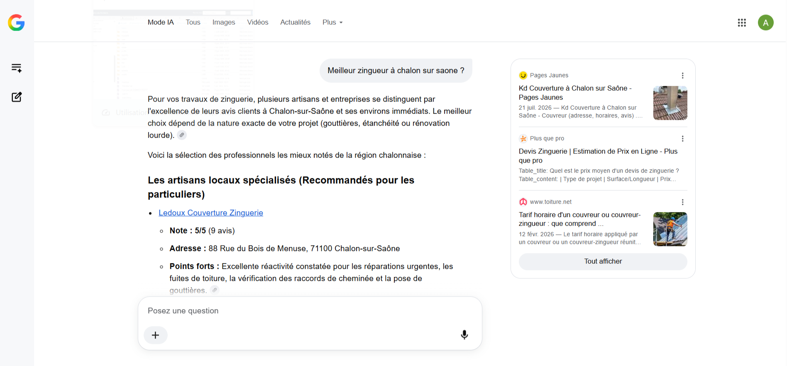
Task: Click the 'Les artisans locaux spécialisés' heading
Action: (281, 187)
